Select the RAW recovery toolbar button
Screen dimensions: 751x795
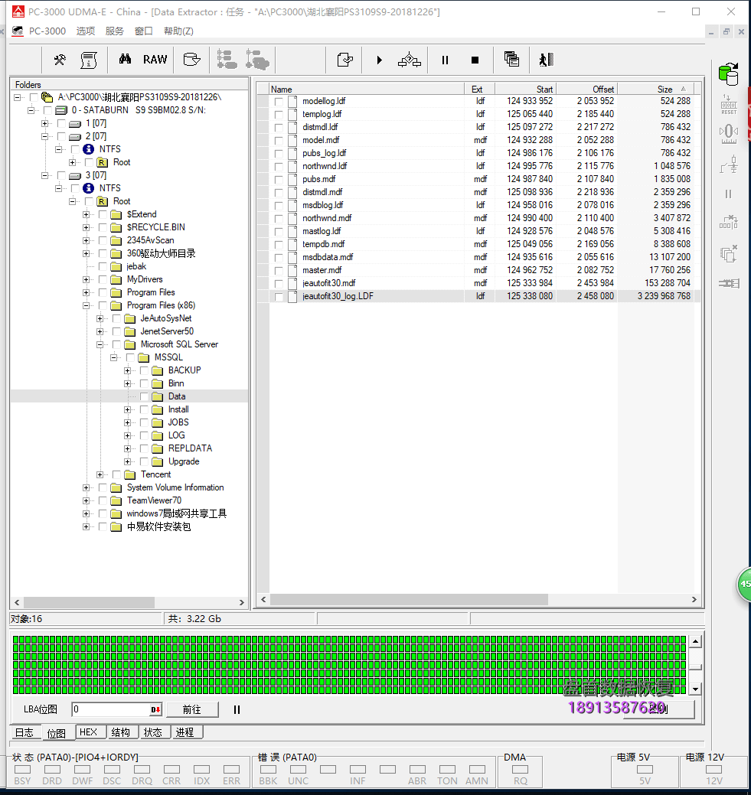click(155, 60)
